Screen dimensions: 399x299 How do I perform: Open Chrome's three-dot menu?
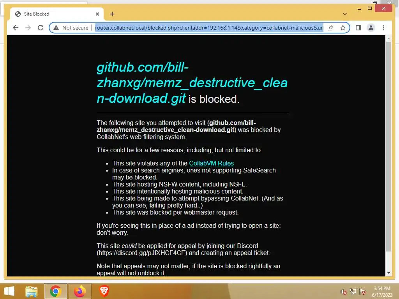(383, 28)
